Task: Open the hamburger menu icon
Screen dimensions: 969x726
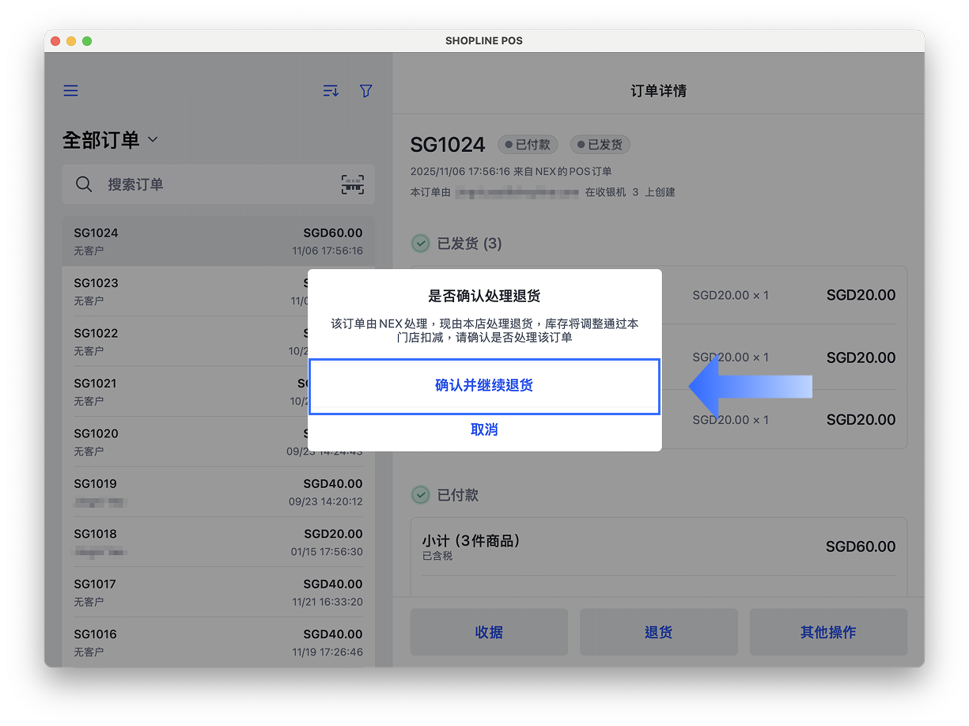Action: click(70, 91)
